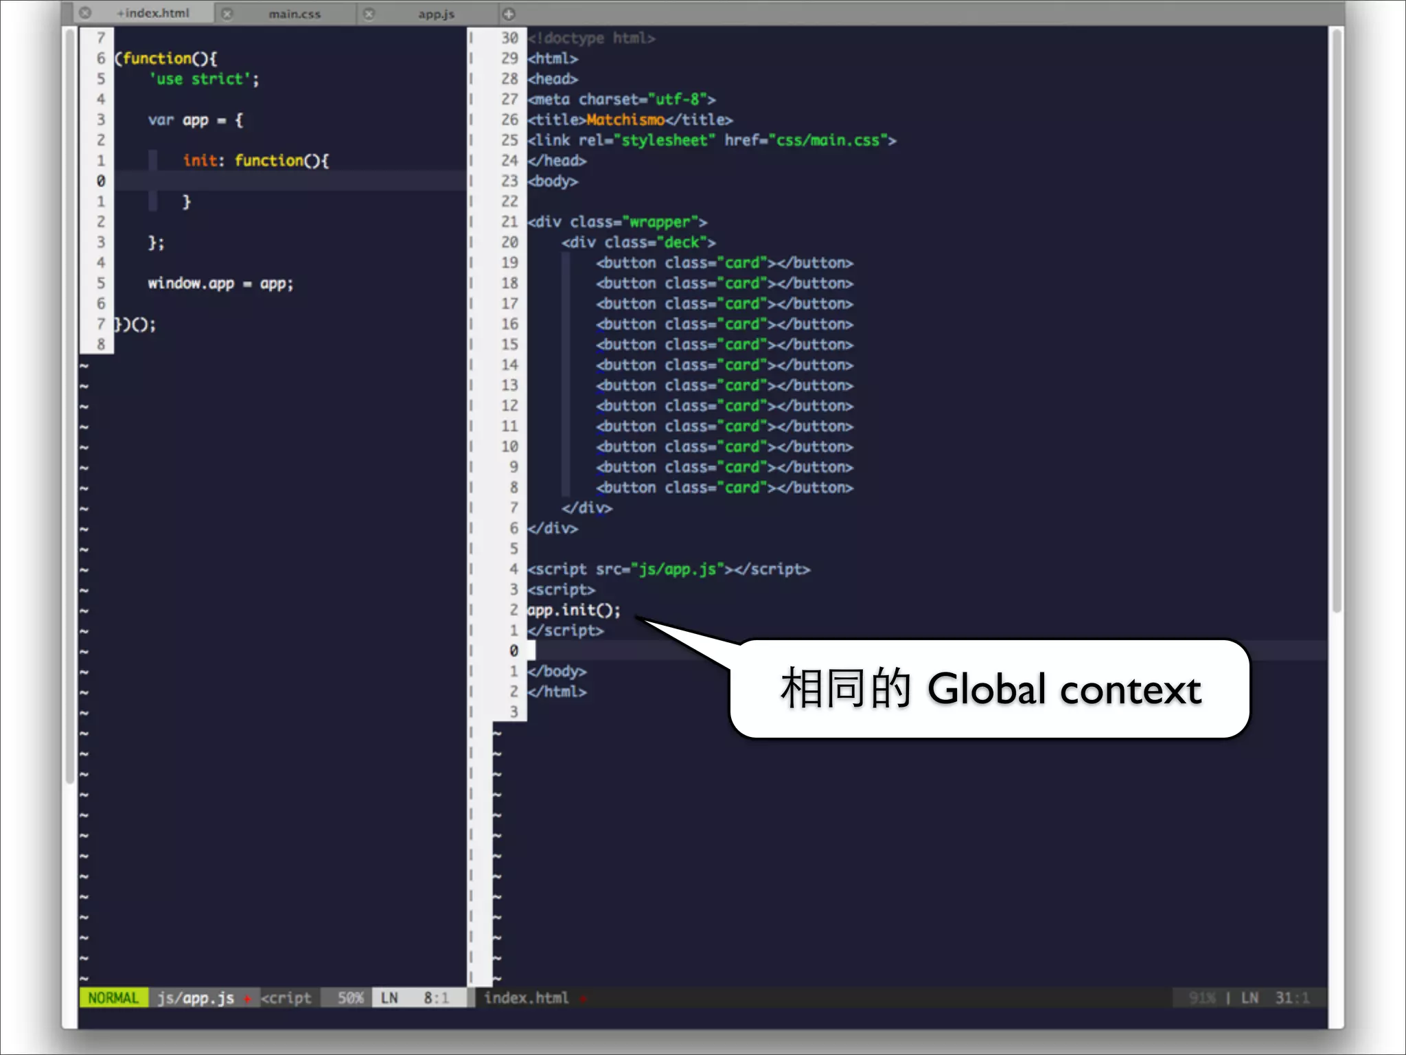Image resolution: width=1406 pixels, height=1055 pixels.
Task: Click the 'app.init();' line
Action: [574, 610]
